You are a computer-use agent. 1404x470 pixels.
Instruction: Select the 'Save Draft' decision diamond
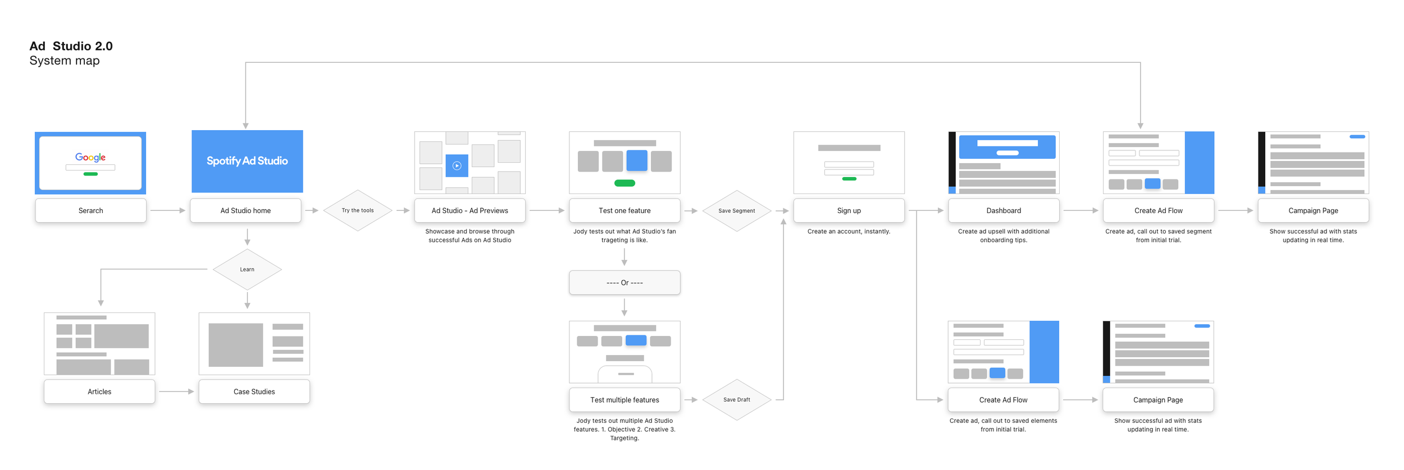pos(736,400)
